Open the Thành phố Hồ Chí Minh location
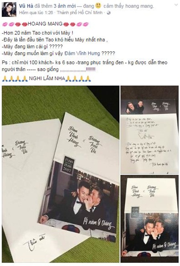180x266 pixels. point(80,13)
